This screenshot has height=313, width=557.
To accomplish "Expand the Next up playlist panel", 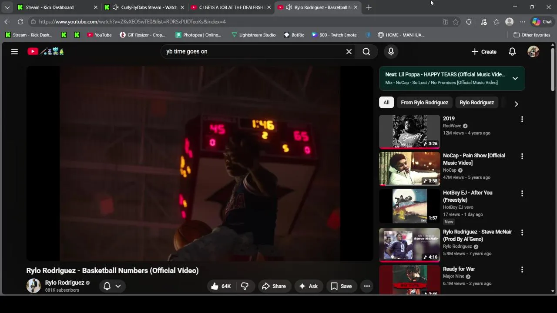I will [x=515, y=78].
